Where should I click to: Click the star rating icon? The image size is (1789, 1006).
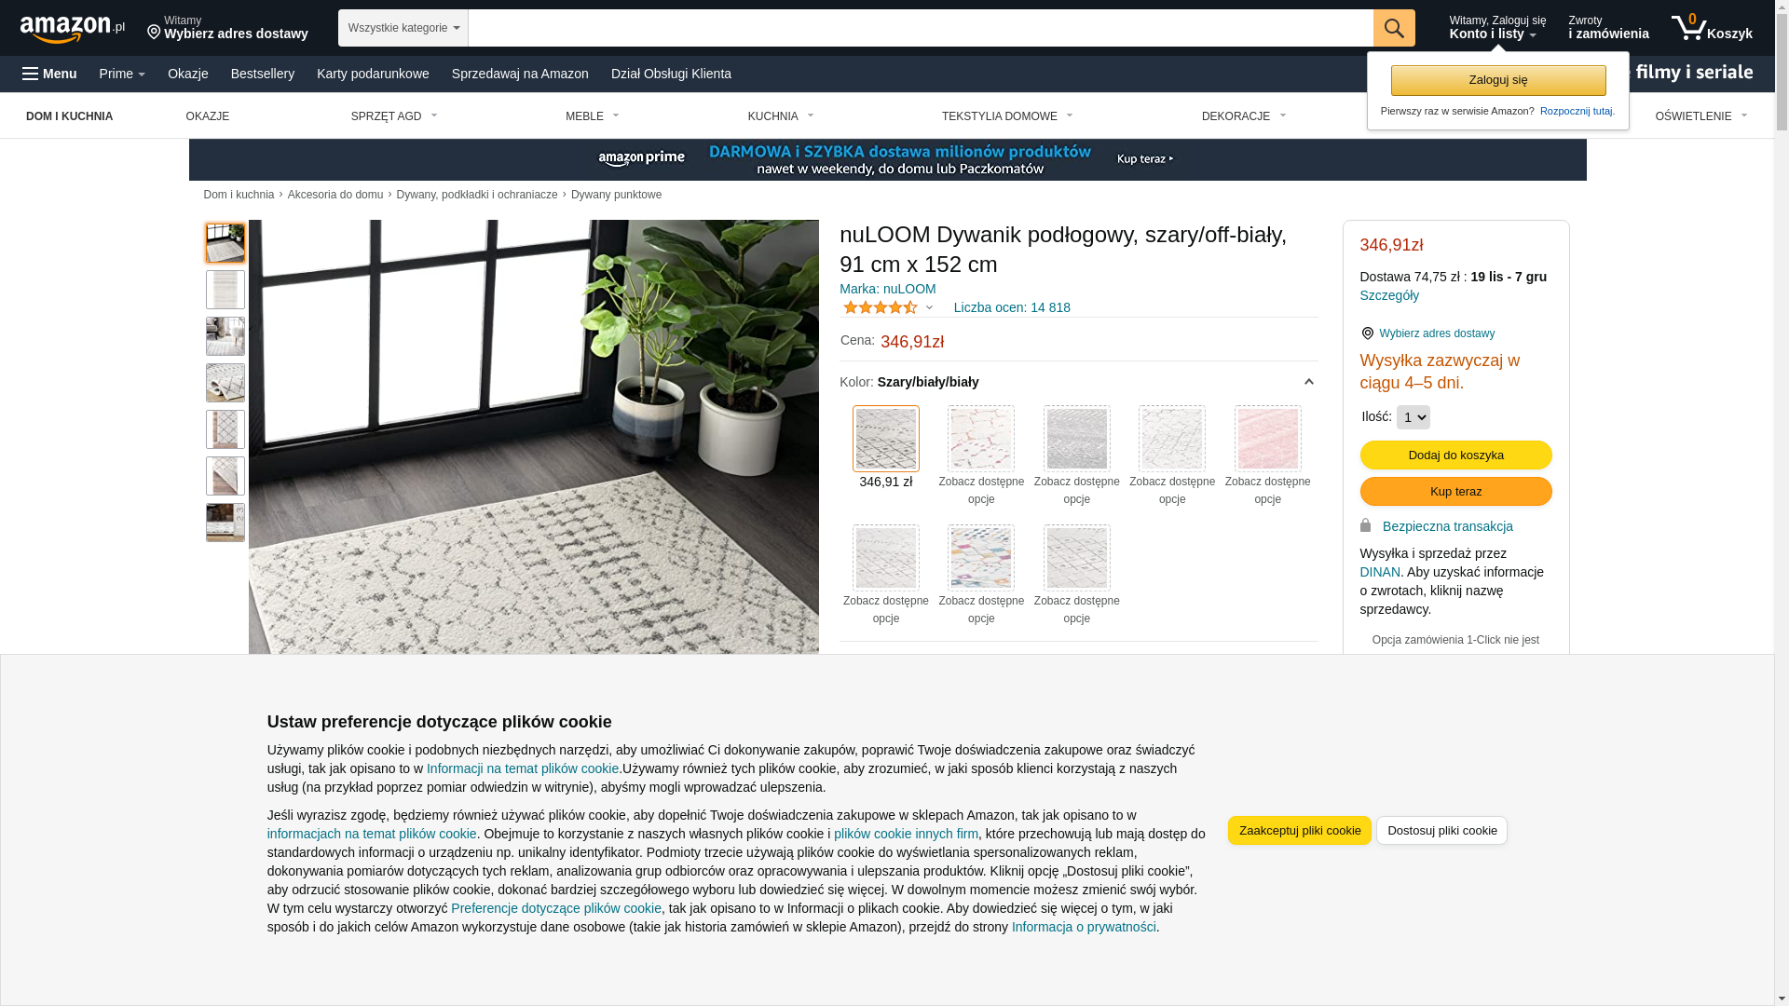pyautogui.click(x=881, y=307)
